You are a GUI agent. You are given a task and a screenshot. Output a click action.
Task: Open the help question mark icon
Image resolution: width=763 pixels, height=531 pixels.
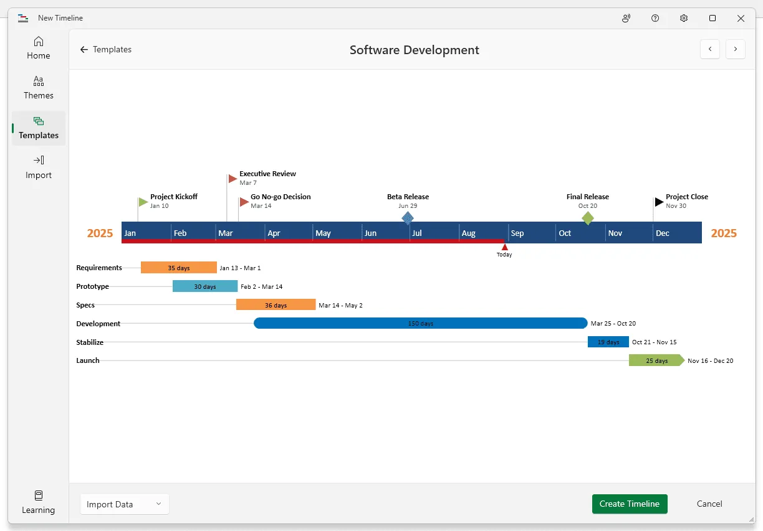point(655,18)
